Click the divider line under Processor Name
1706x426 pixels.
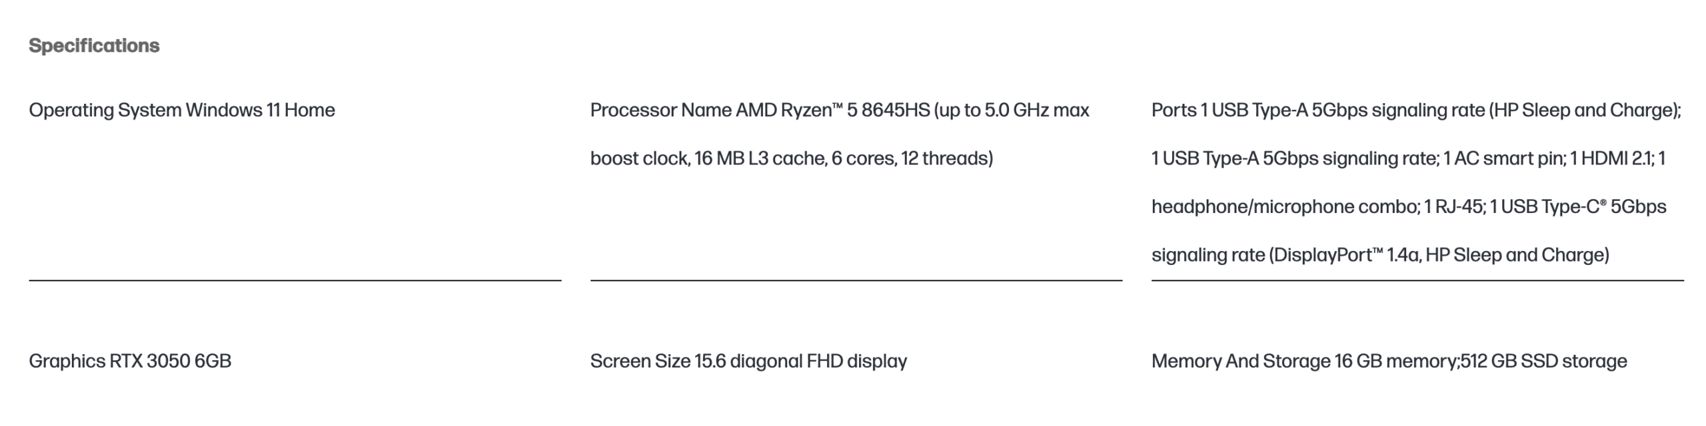[x=856, y=280]
